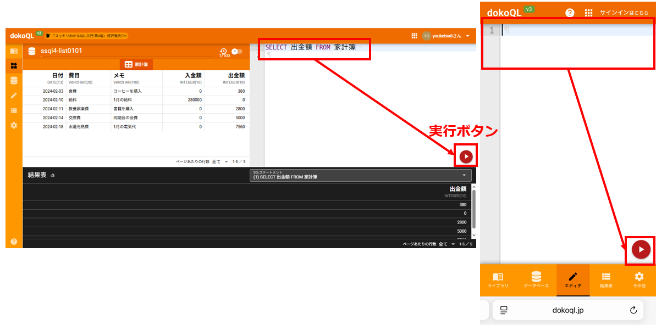Click the run button in desktop SQL editor
This screenshot has height=325, width=656.
pyautogui.click(x=466, y=156)
